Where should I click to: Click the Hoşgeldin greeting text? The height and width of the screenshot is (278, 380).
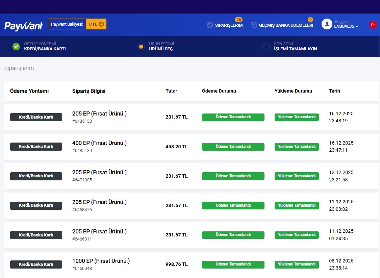point(343,22)
